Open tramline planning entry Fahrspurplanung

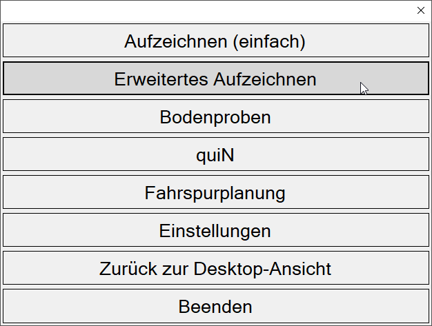tap(215, 193)
